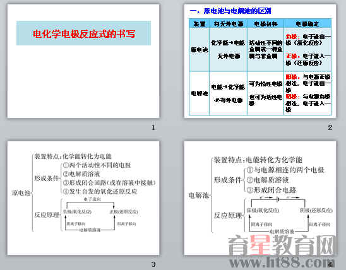Click heading 一、原电池与电解池的区别
Viewport: 346px width, 270px height.
(230, 11)
